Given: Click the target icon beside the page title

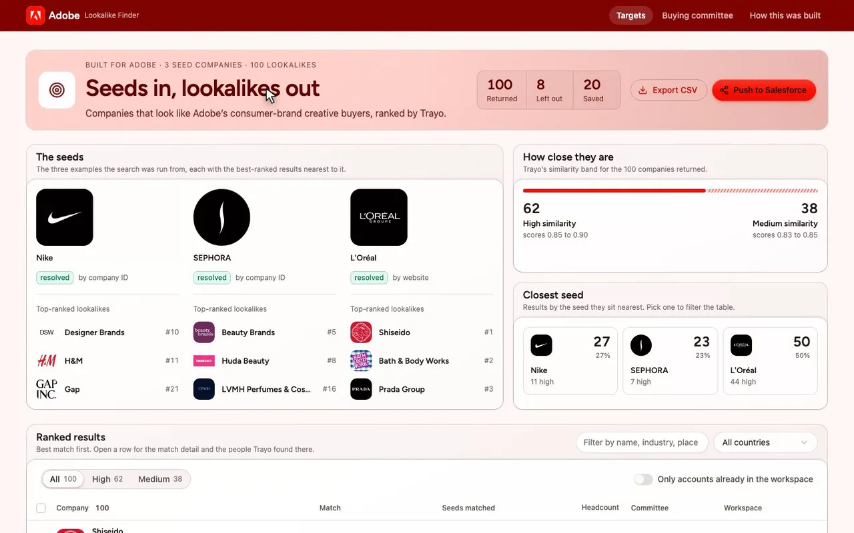Looking at the screenshot, I should click(x=57, y=90).
